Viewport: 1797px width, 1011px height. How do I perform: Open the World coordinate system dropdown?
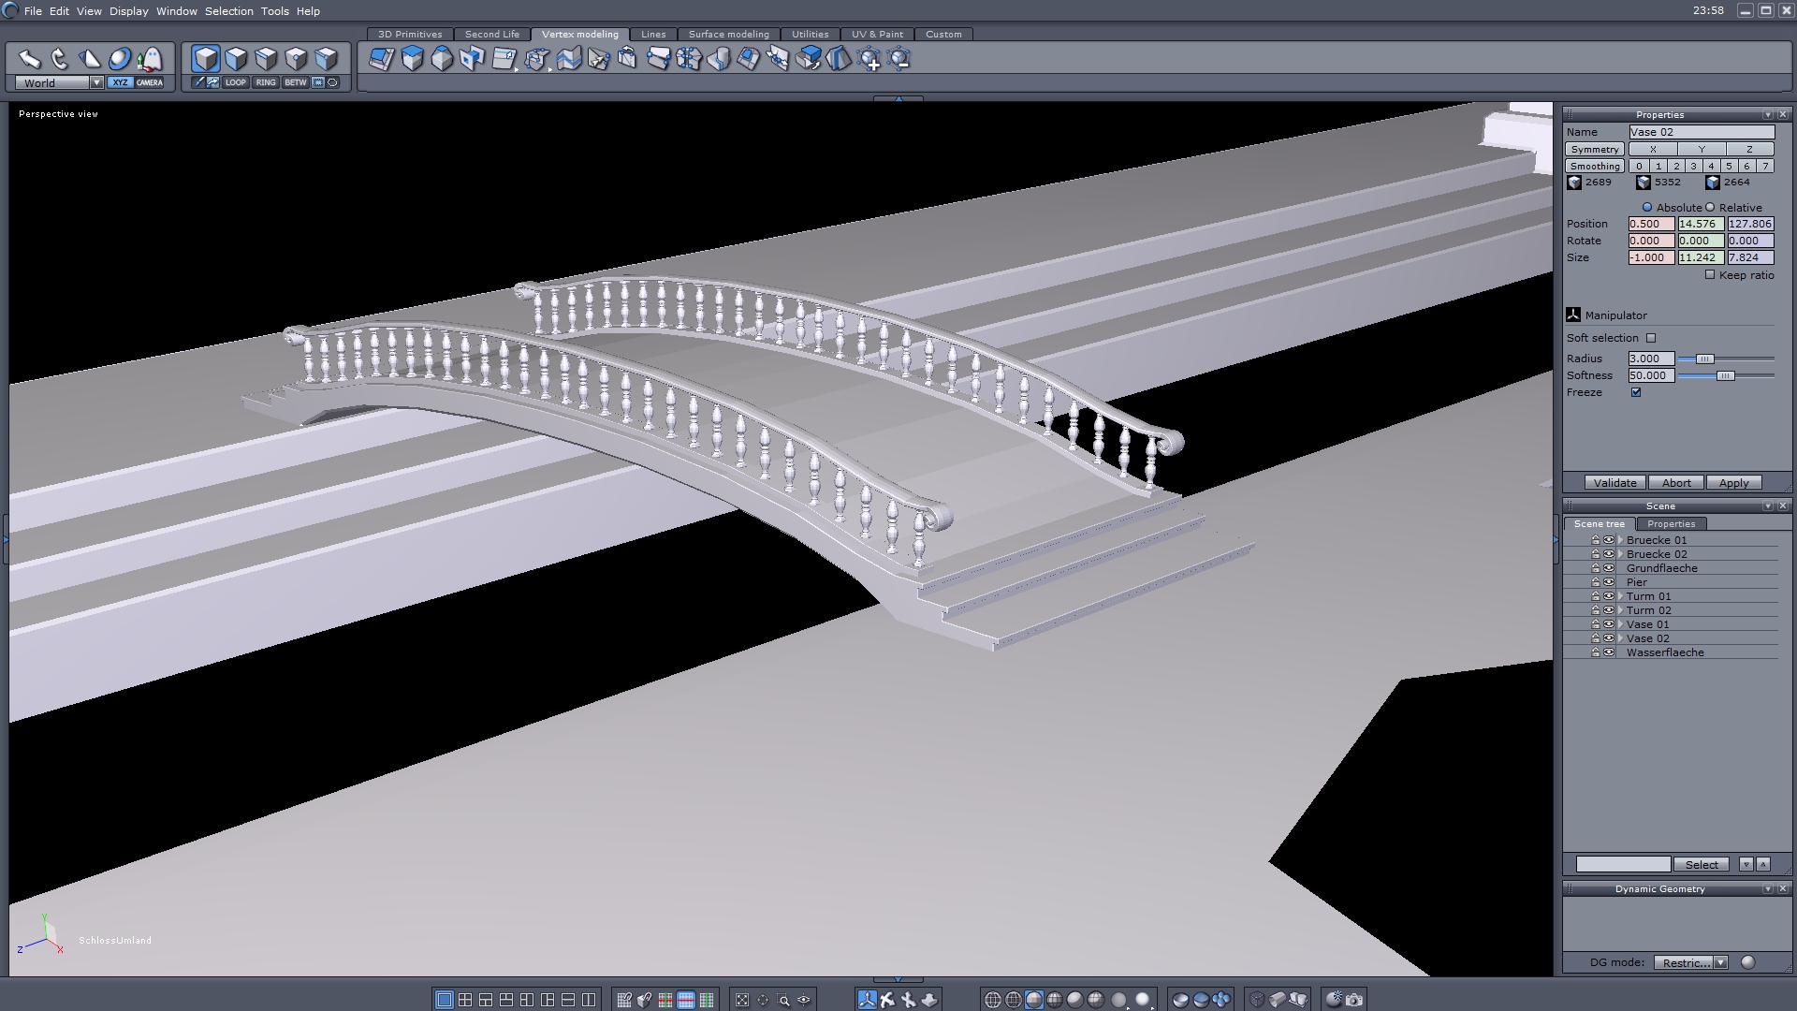(x=95, y=82)
